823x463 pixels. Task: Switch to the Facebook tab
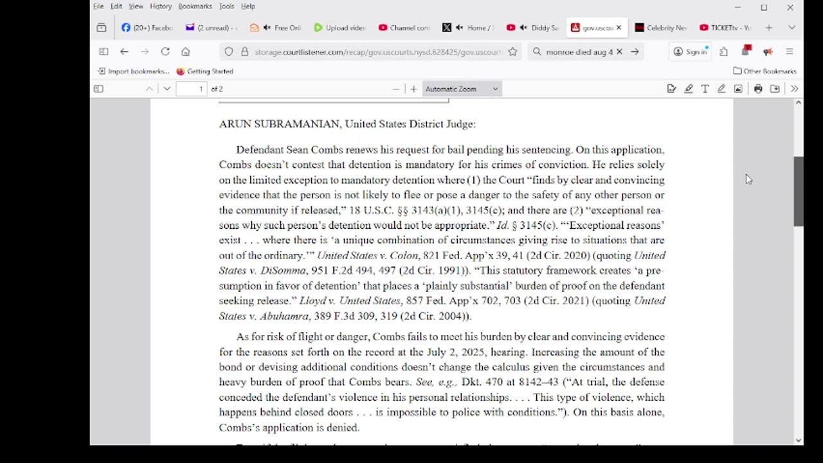(x=148, y=28)
